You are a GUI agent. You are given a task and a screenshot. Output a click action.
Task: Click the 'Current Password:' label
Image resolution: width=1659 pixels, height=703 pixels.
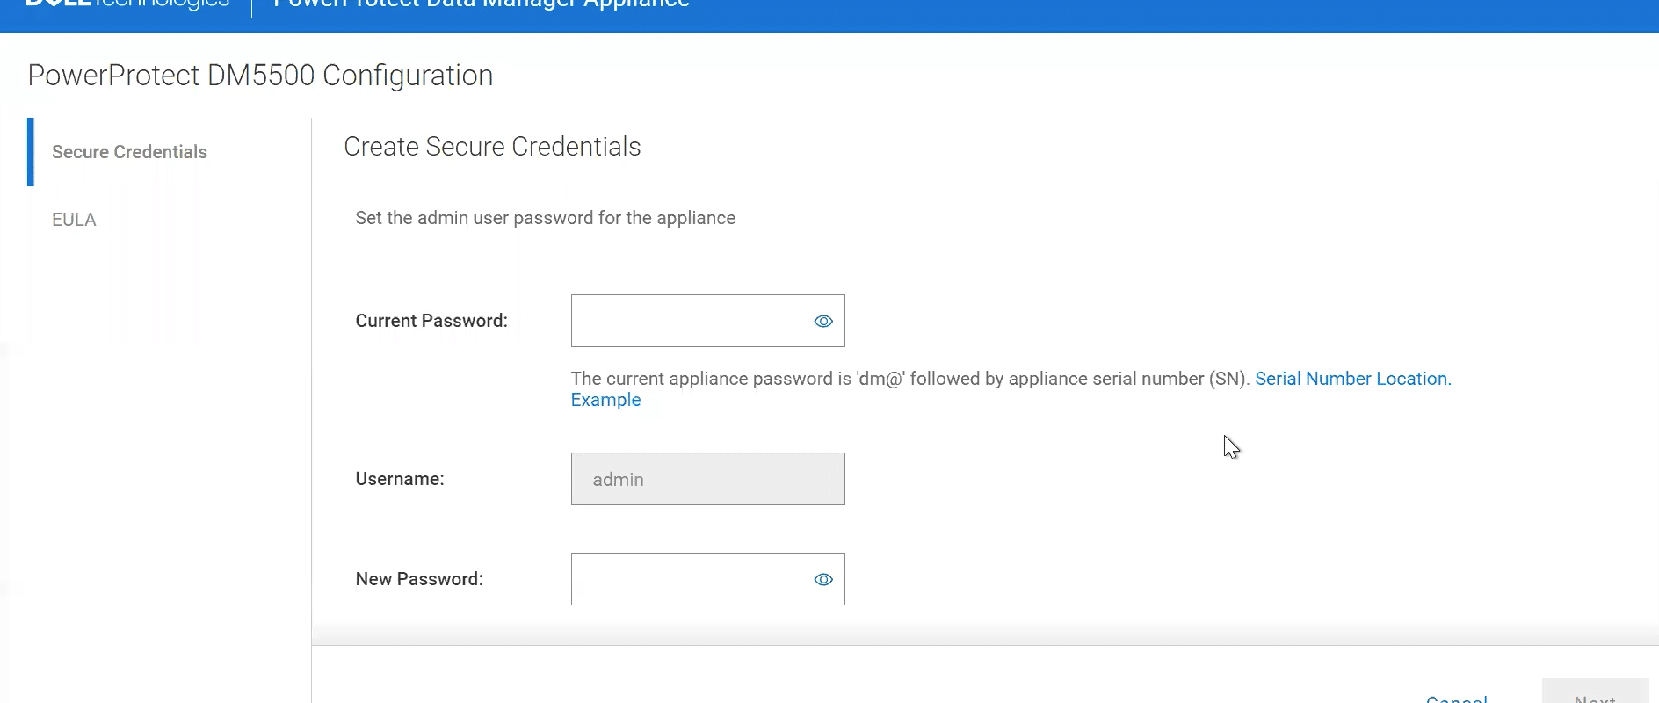pos(431,321)
